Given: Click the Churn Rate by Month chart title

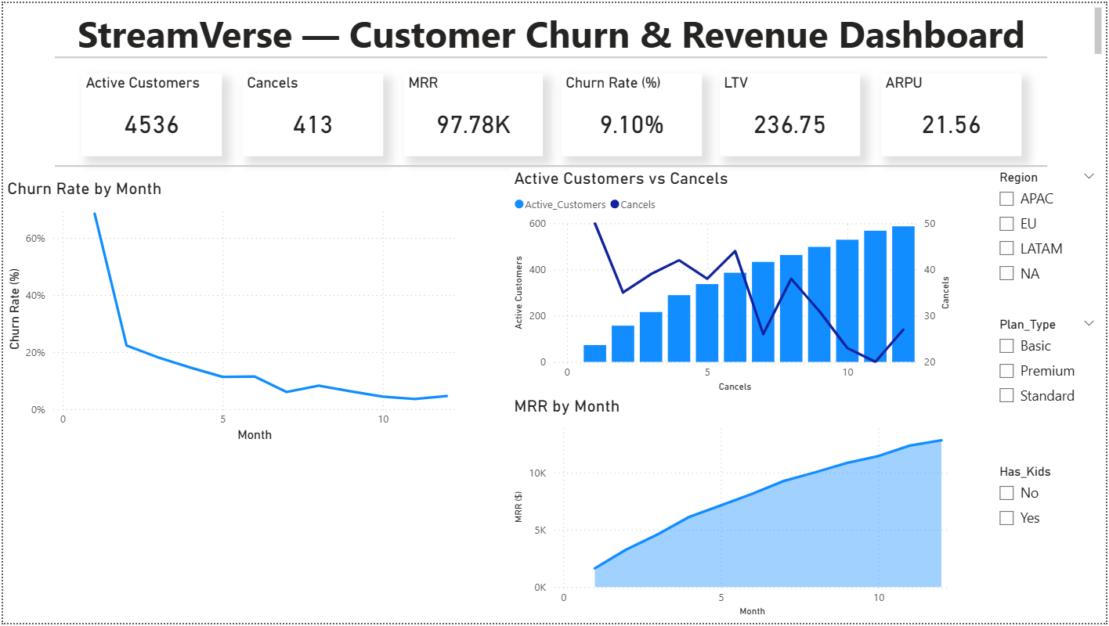Looking at the screenshot, I should point(85,189).
